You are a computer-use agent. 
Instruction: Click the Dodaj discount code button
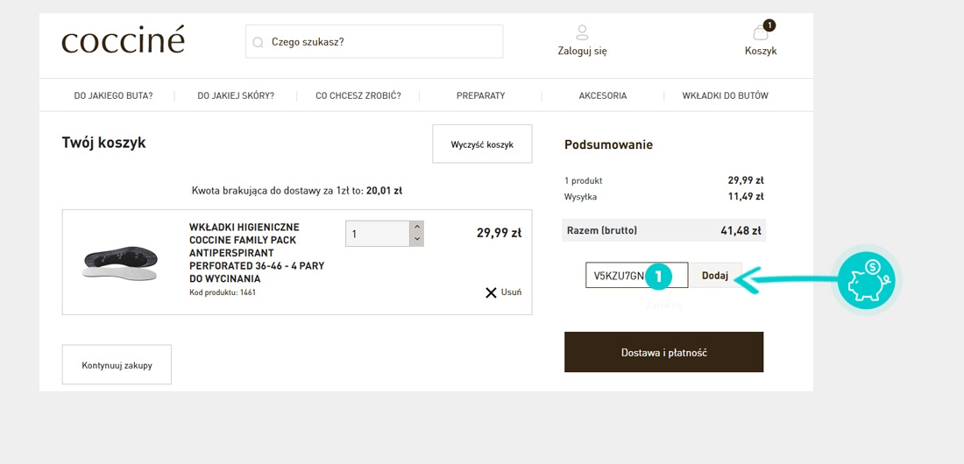715,276
